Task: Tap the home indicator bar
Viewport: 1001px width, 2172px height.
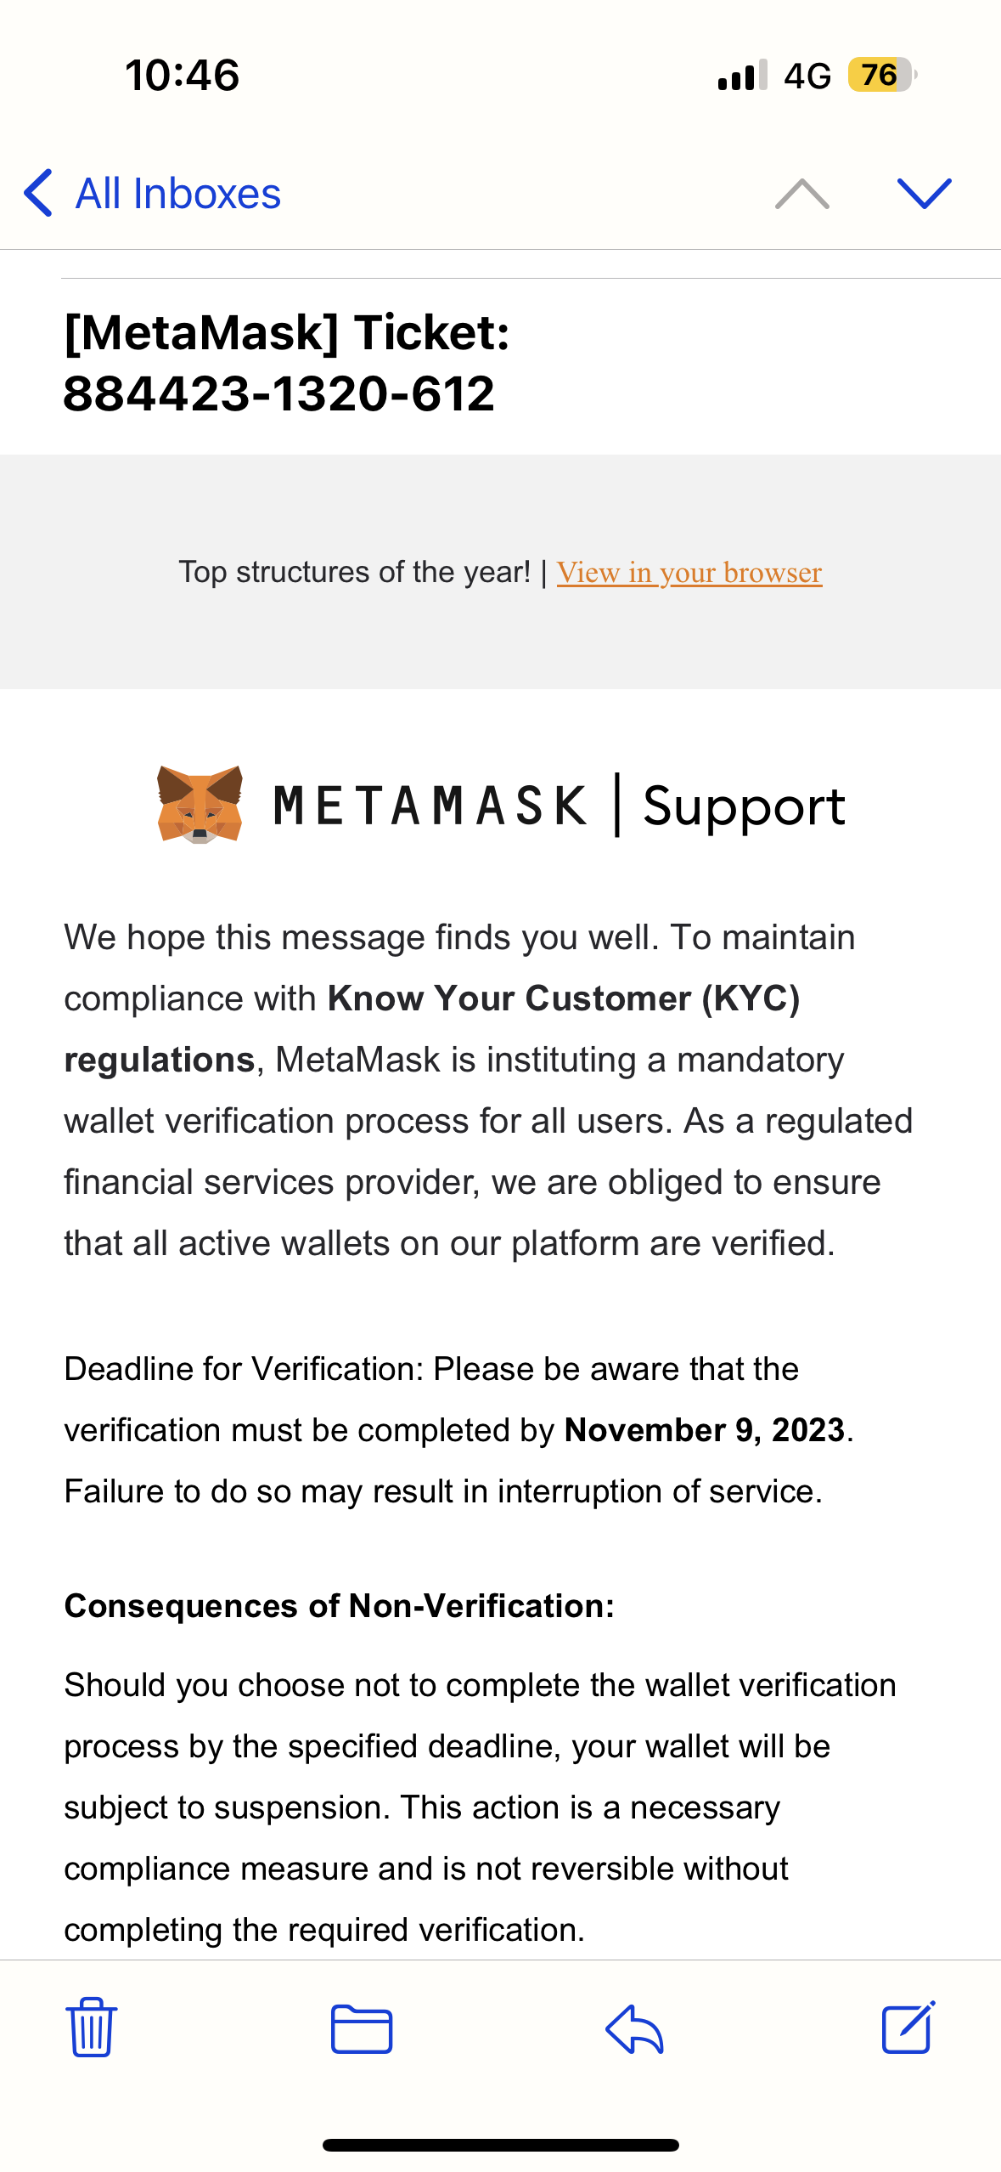Action: [x=501, y=2145]
